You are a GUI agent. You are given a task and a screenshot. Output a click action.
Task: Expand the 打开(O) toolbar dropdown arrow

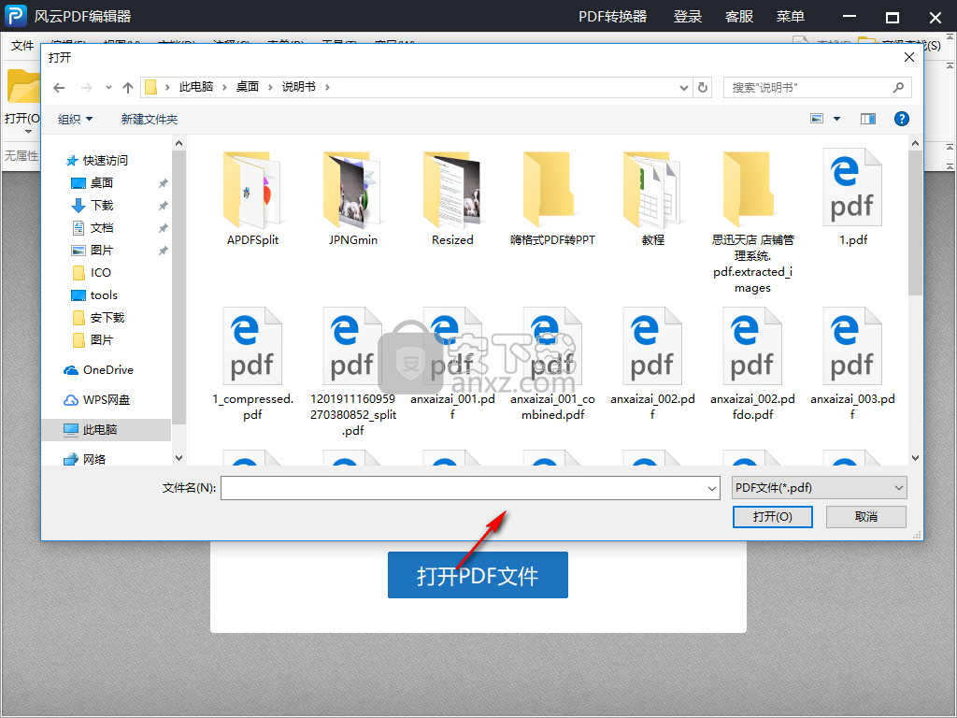tap(27, 132)
